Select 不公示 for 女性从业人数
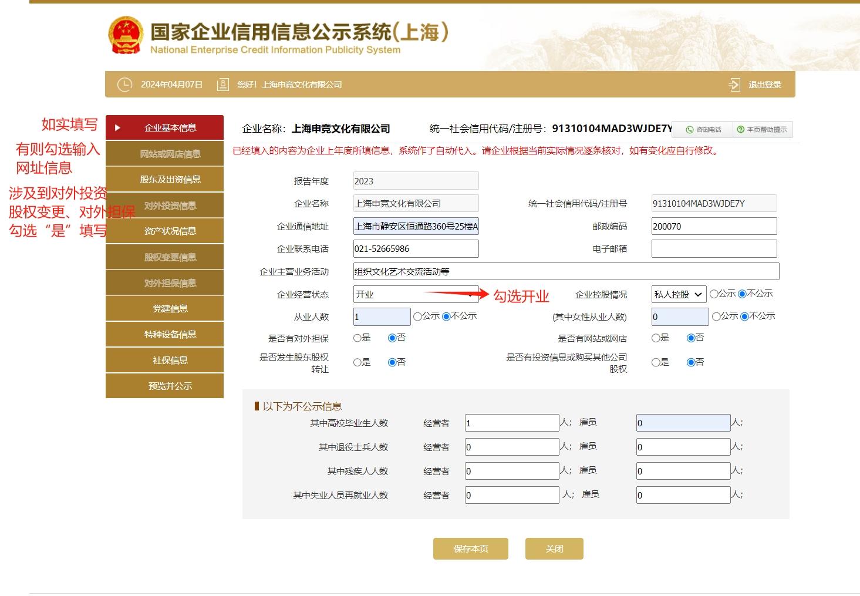The height and width of the screenshot is (596, 860). point(745,316)
